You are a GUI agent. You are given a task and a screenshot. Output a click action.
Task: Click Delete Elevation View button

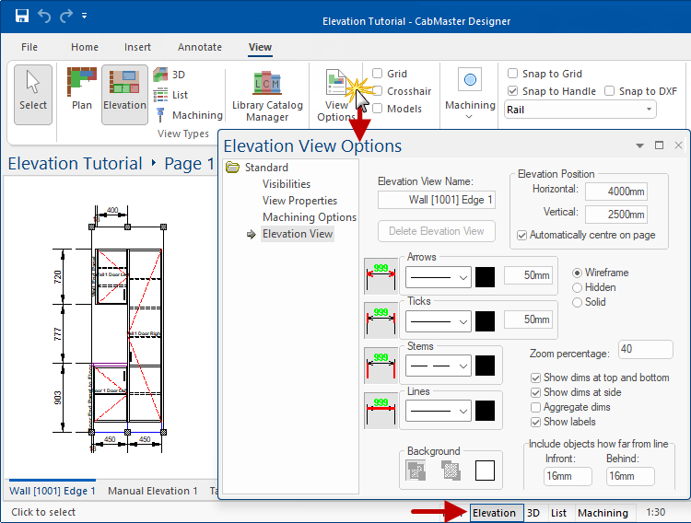click(437, 231)
